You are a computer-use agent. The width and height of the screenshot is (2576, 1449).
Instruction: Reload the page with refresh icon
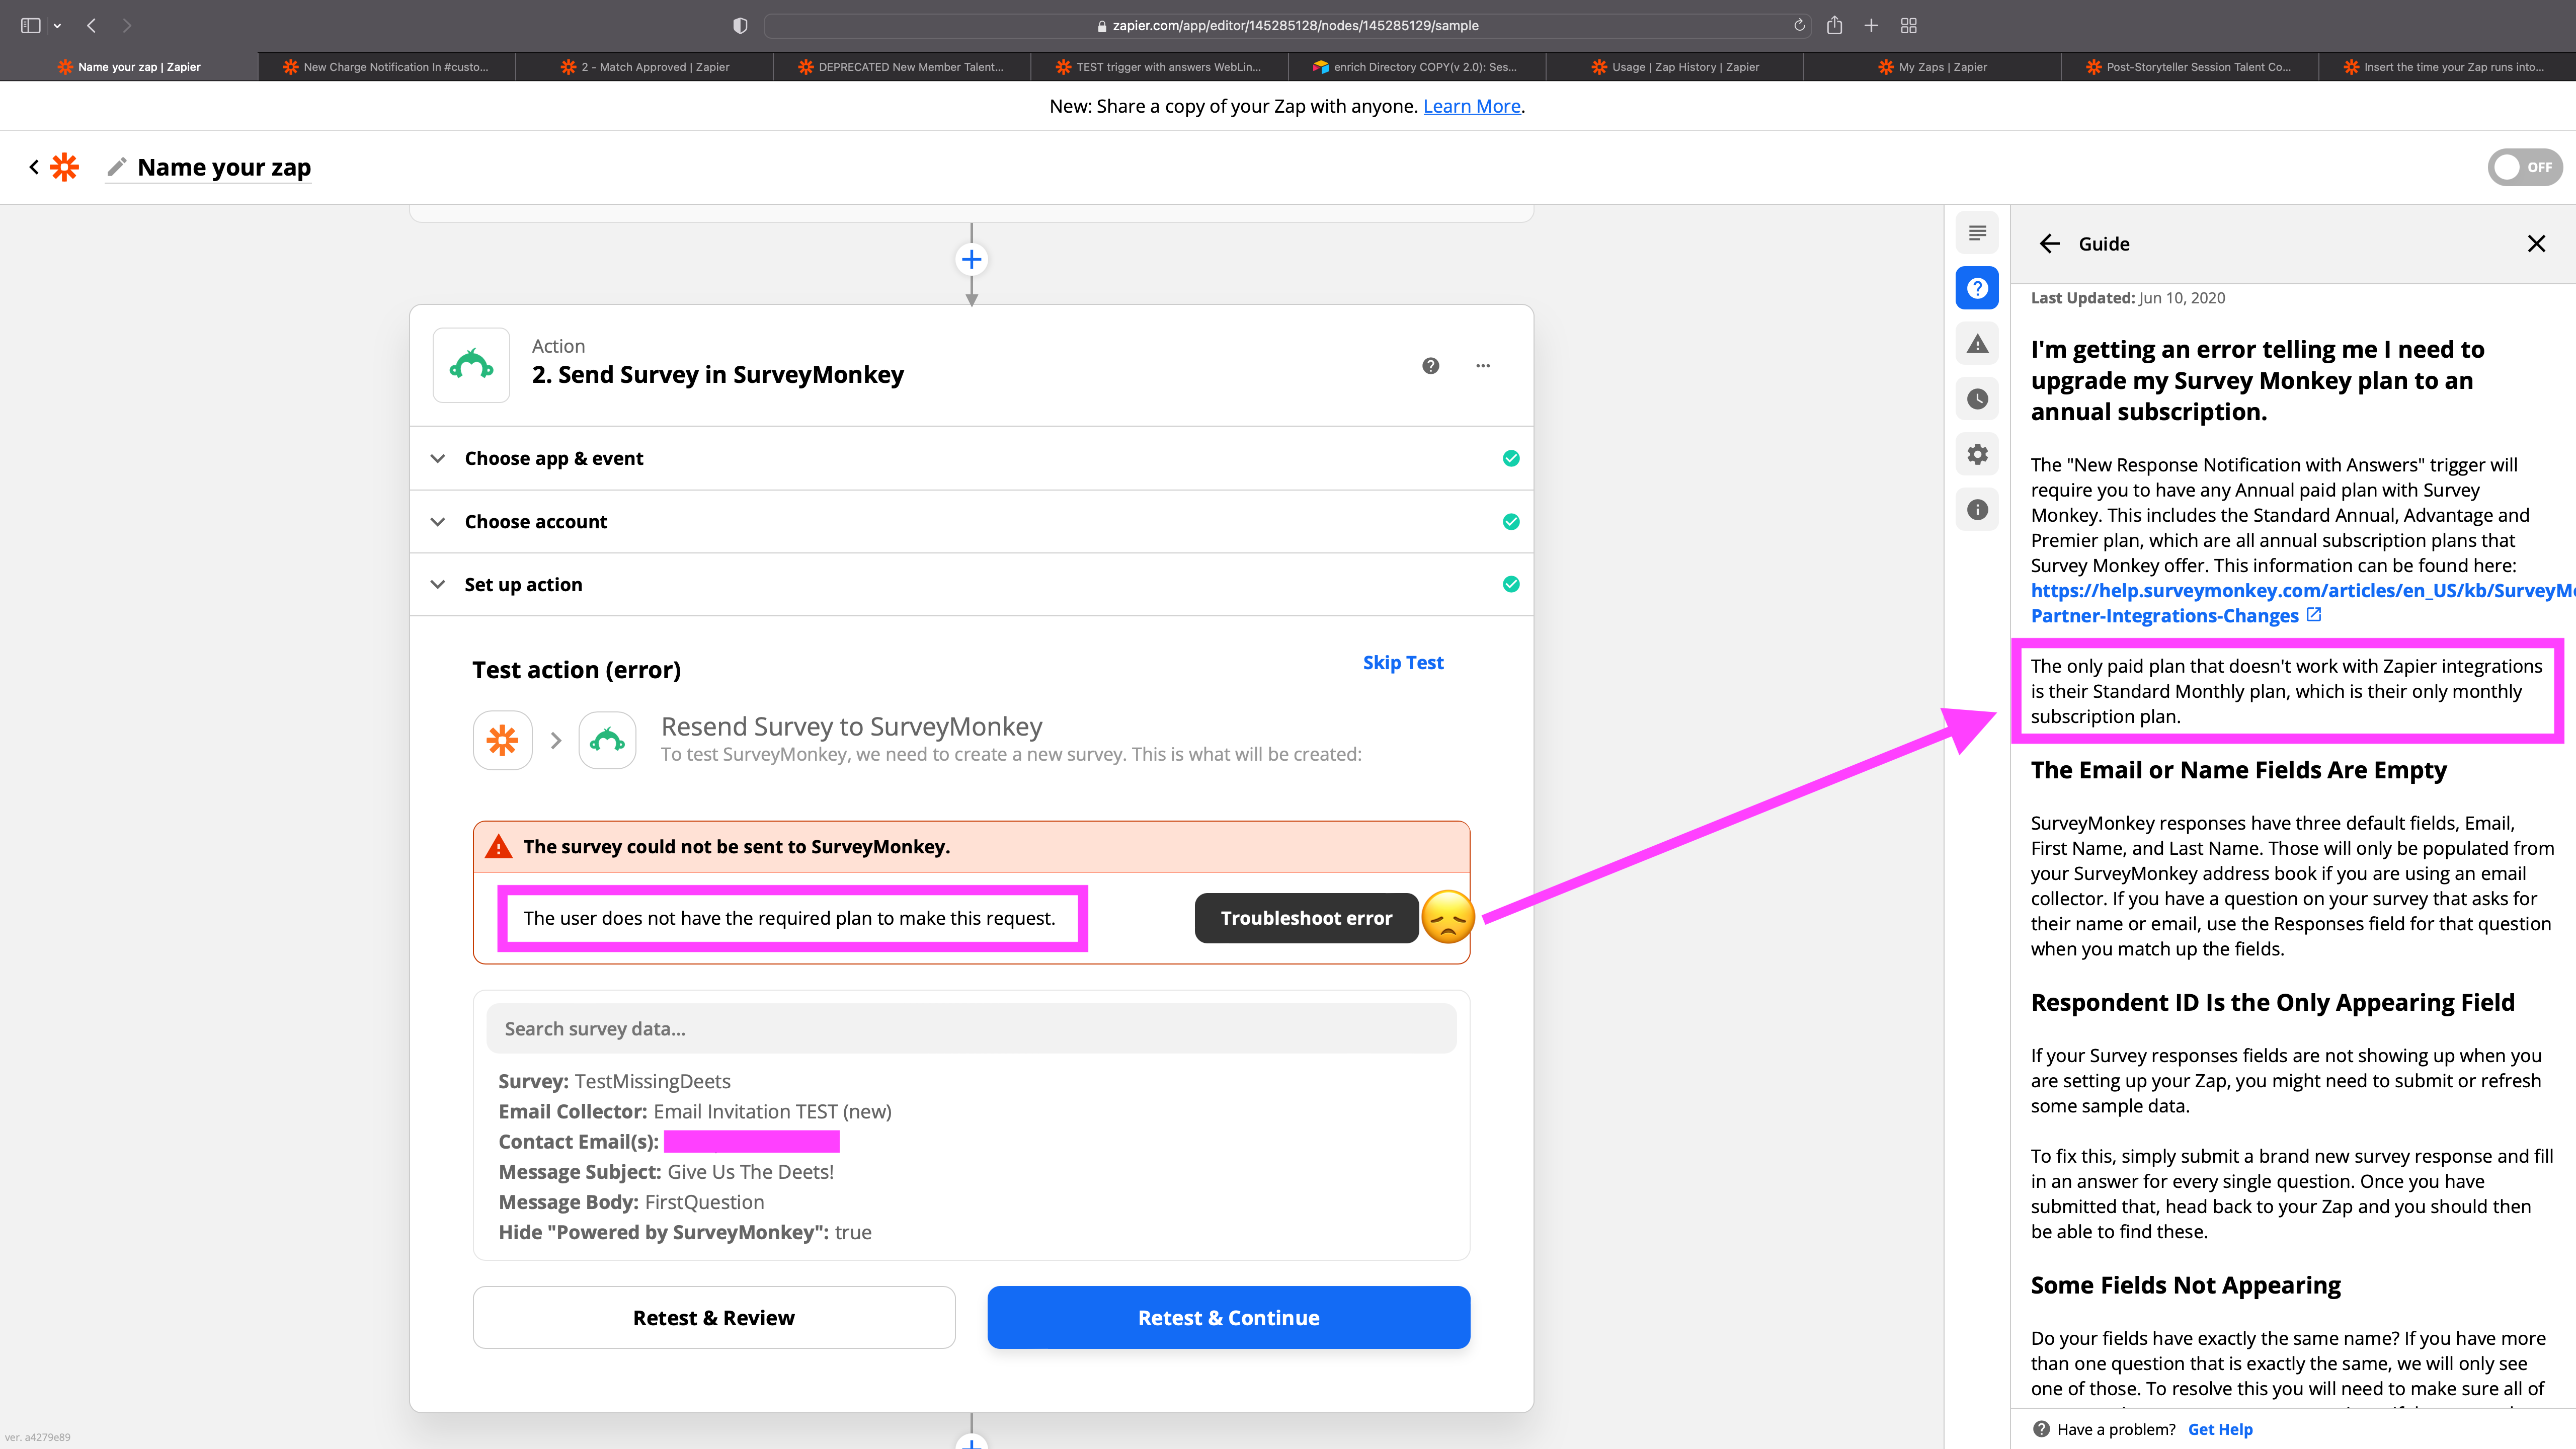tap(1799, 25)
